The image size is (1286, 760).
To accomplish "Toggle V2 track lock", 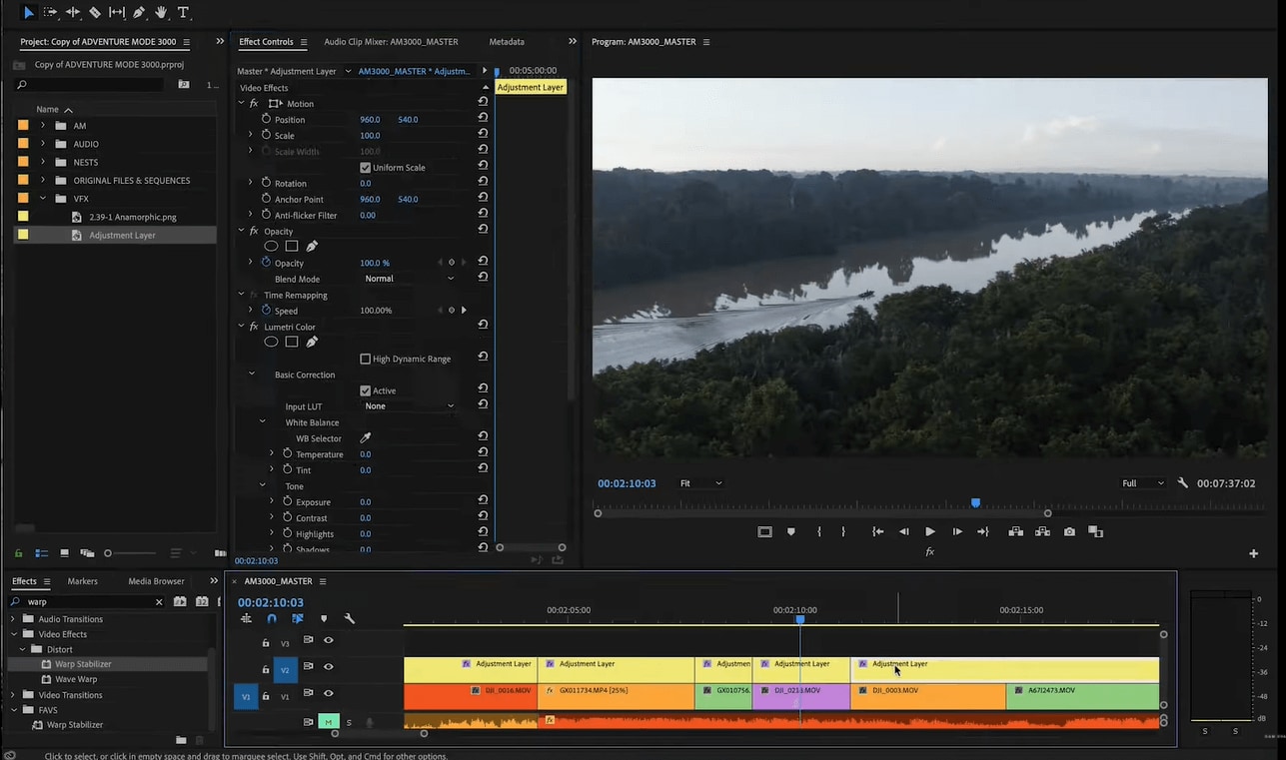I will coord(266,669).
